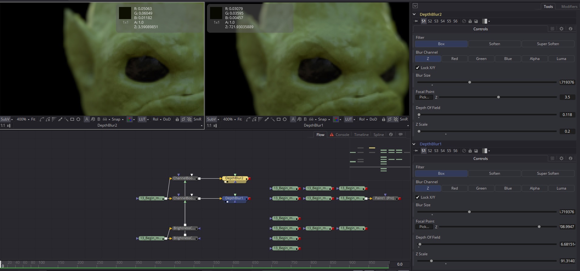Select the Flow tab

[321, 135]
